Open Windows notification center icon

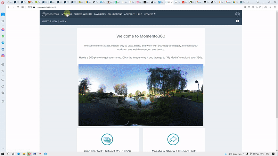[x=273, y=154]
